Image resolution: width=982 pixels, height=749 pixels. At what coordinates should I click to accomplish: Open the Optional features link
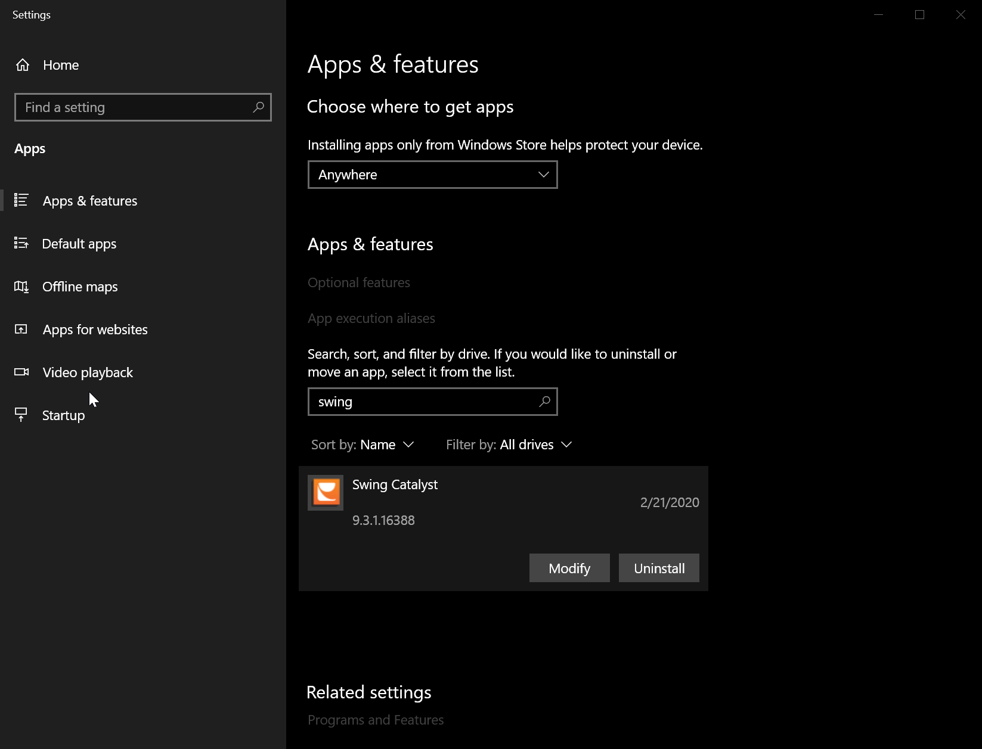pyautogui.click(x=359, y=282)
